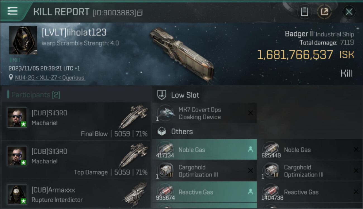Screen dimensions: 363x209
Task: Click the Low Slot section icon
Action: (x=162, y=95)
